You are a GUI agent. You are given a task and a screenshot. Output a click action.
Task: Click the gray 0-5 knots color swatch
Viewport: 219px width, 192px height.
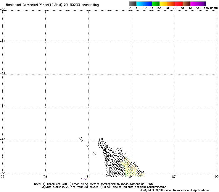(x=133, y=4)
